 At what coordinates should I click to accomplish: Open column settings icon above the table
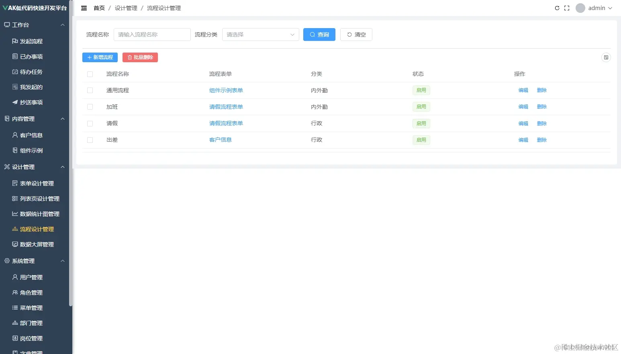(606, 57)
